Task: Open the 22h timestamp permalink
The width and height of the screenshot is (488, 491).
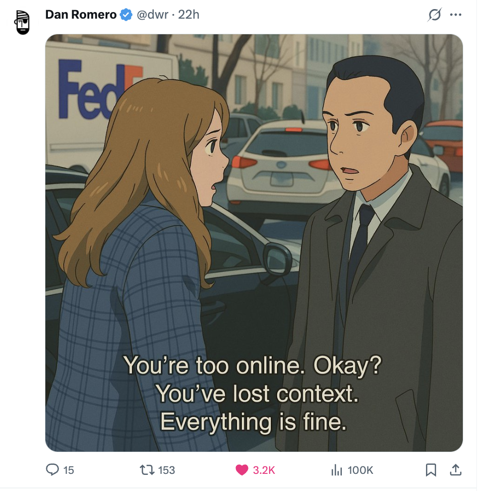Action: click(x=189, y=15)
